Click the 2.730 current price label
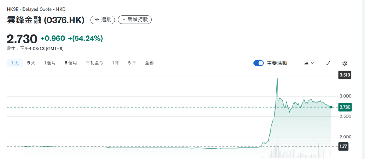 [345, 107]
